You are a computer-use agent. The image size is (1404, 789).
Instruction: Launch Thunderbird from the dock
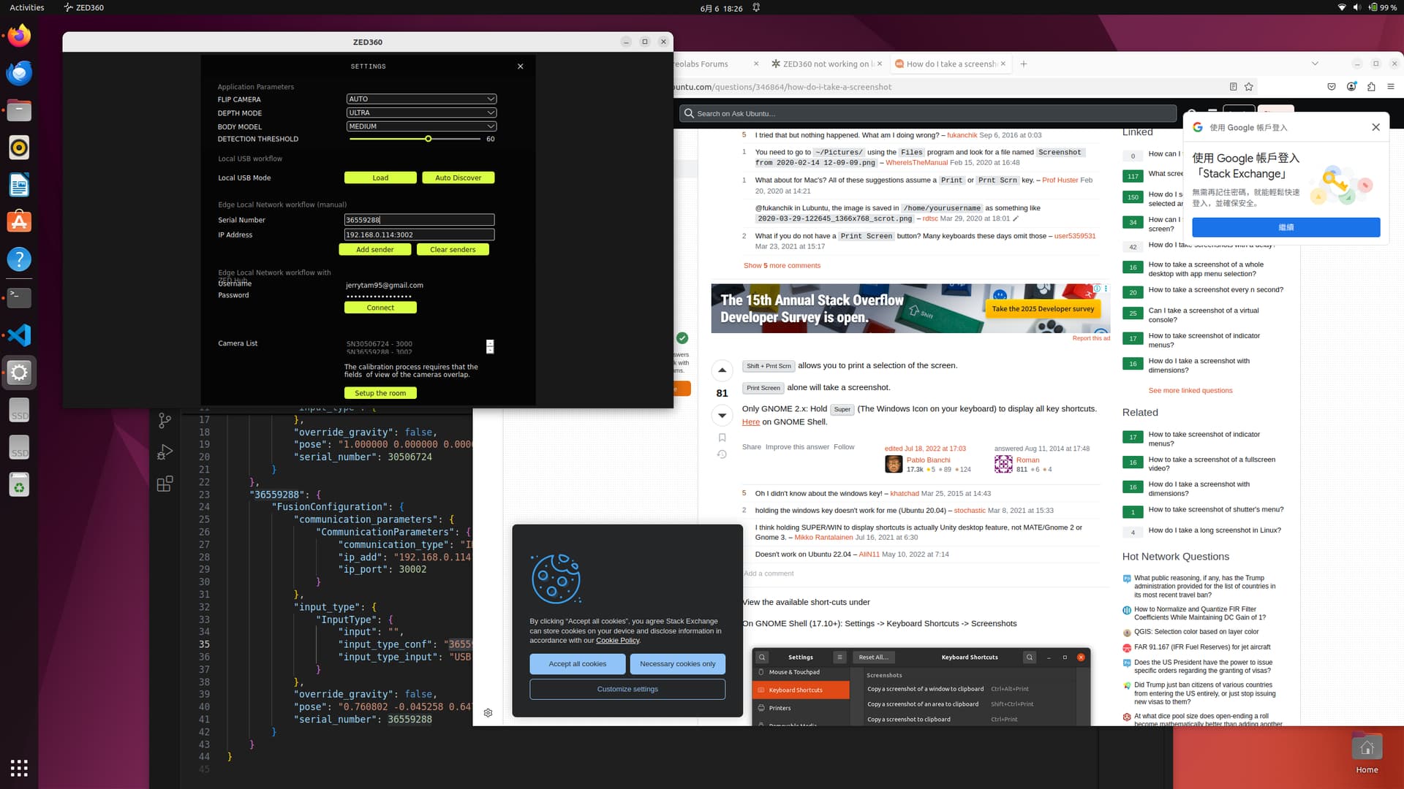click(20, 73)
